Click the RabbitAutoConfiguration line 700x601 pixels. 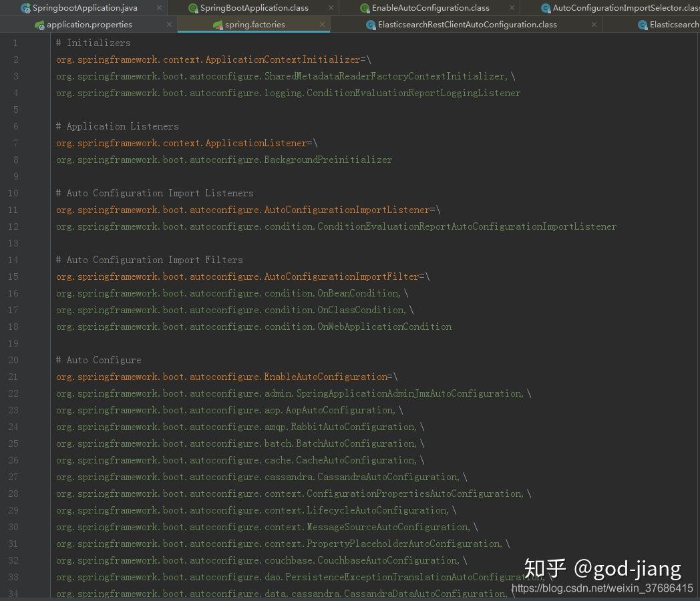click(x=240, y=427)
